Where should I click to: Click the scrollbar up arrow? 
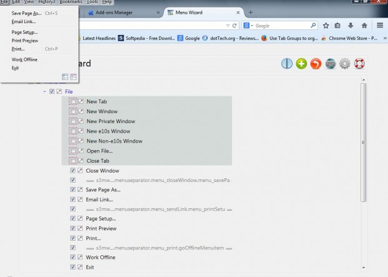point(364,79)
